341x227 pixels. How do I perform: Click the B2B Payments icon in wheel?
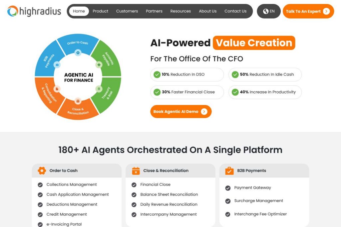tap(57, 65)
